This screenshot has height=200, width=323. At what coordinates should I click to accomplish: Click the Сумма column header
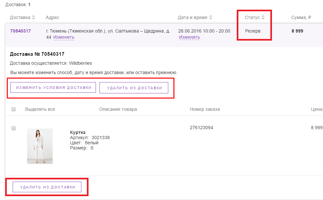301,17
